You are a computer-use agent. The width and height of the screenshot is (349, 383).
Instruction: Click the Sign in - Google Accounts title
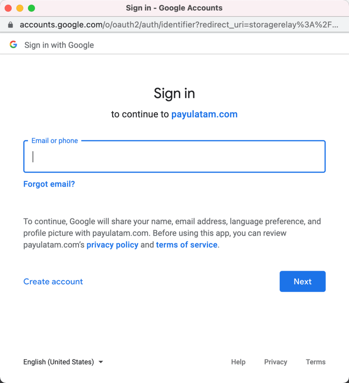coord(174,8)
